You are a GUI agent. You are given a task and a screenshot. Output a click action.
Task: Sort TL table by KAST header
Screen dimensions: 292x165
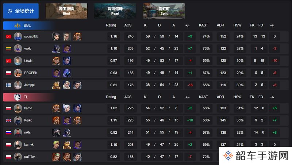(x=203, y=97)
